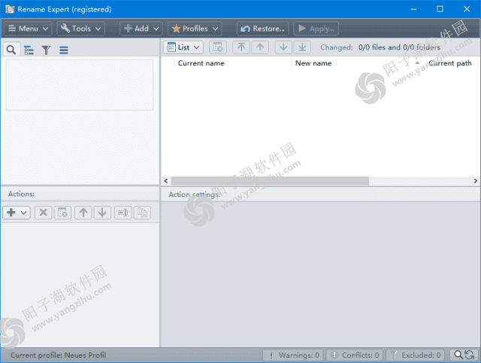Click the Changed files and folders counter
This screenshot has height=363, width=481.
pos(380,47)
